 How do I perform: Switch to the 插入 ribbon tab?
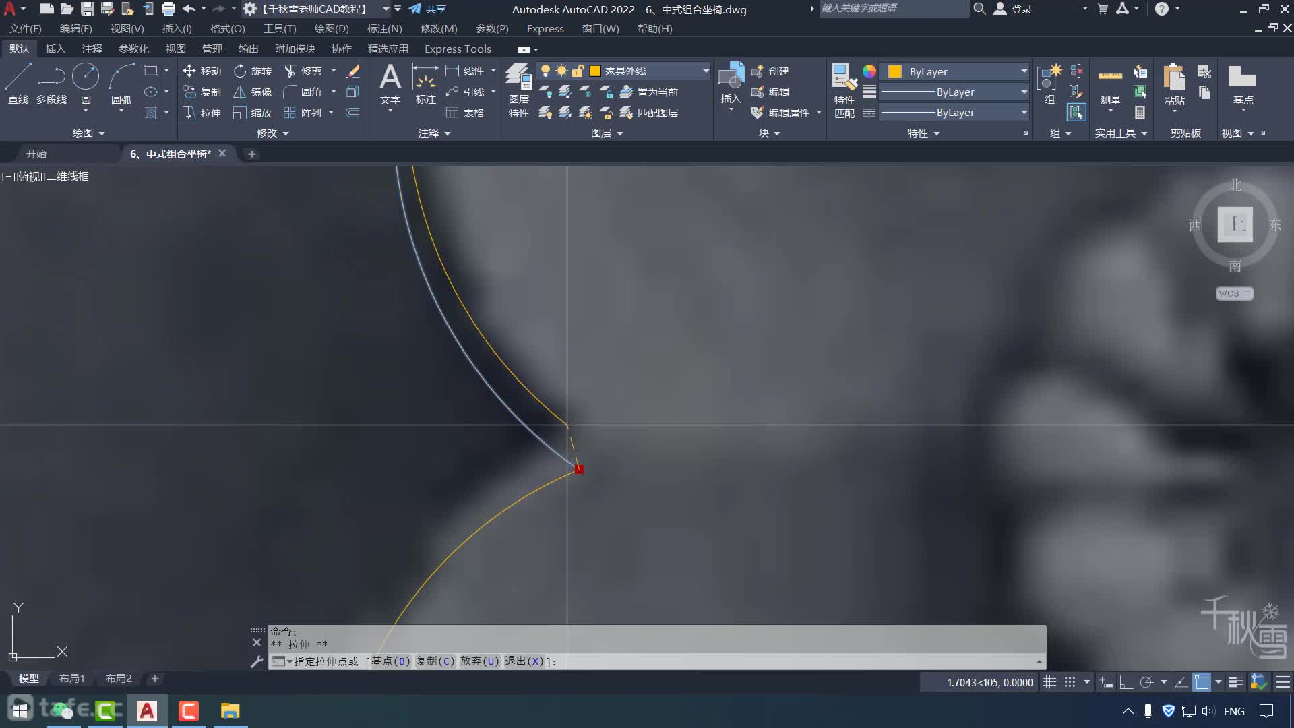coord(55,49)
